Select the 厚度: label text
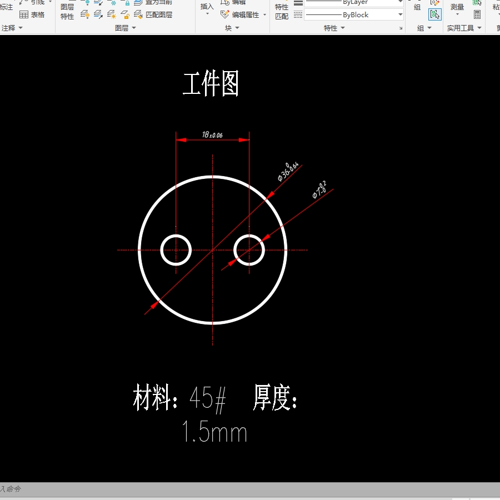Image resolution: width=500 pixels, height=500 pixels. click(275, 397)
